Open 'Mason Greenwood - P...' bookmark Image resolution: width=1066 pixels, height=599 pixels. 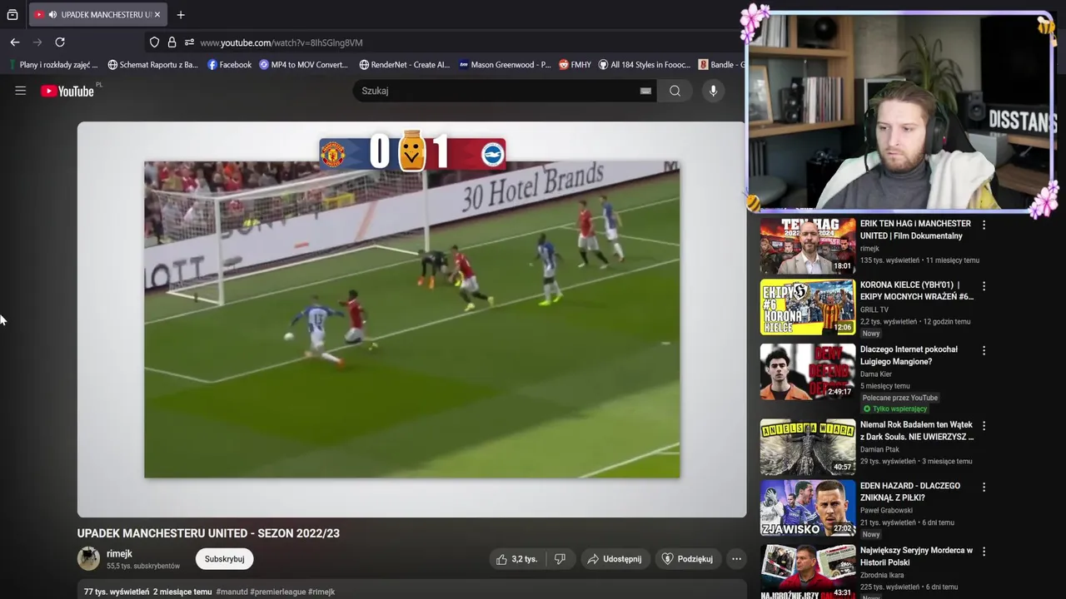(505, 65)
